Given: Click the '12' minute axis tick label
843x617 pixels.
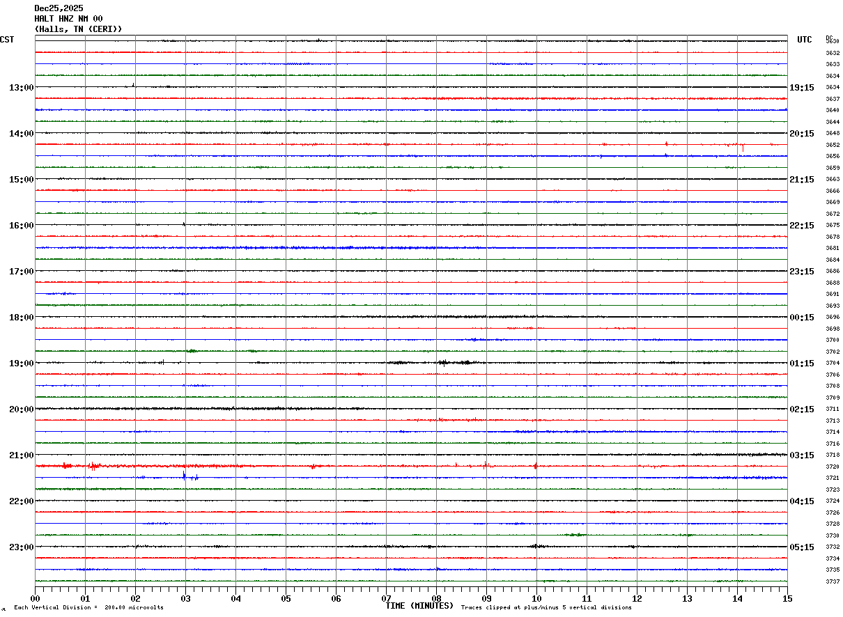Looking at the screenshot, I should [x=637, y=599].
